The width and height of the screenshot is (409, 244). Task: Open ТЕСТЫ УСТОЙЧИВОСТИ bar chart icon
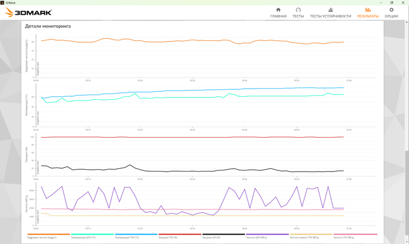pos(330,10)
